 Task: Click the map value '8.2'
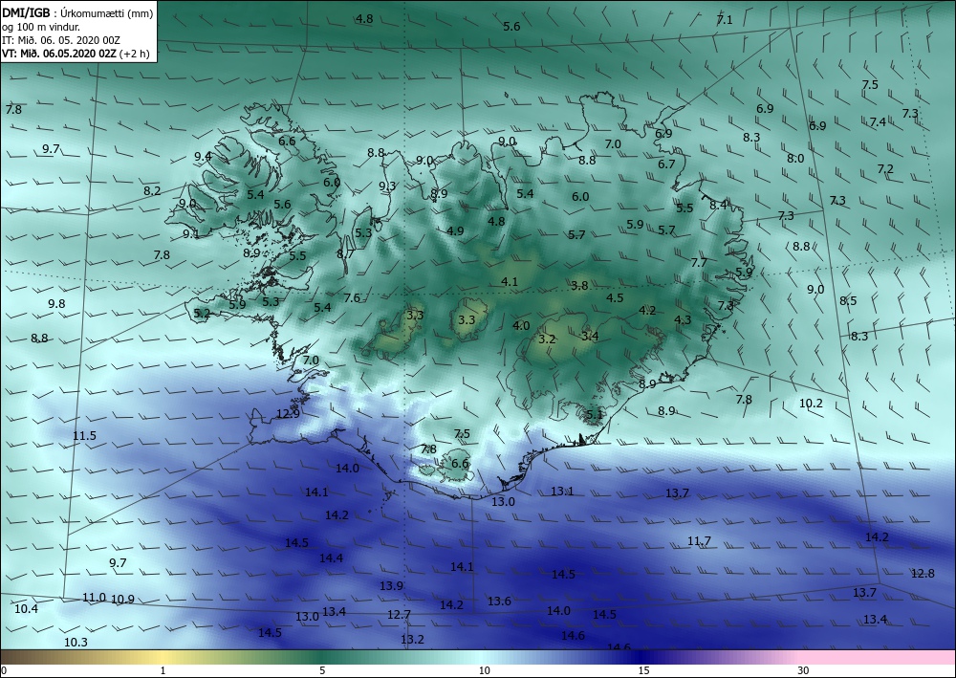tap(152, 190)
